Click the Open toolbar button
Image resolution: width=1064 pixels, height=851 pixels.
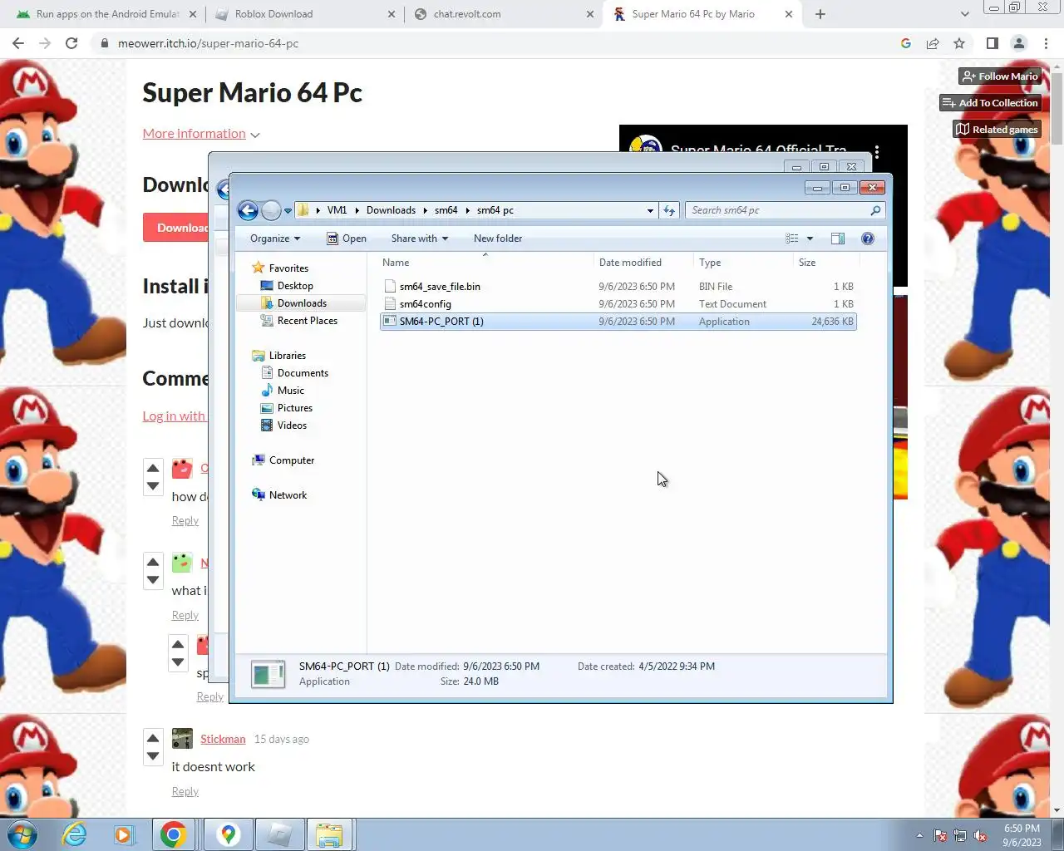coord(347,239)
